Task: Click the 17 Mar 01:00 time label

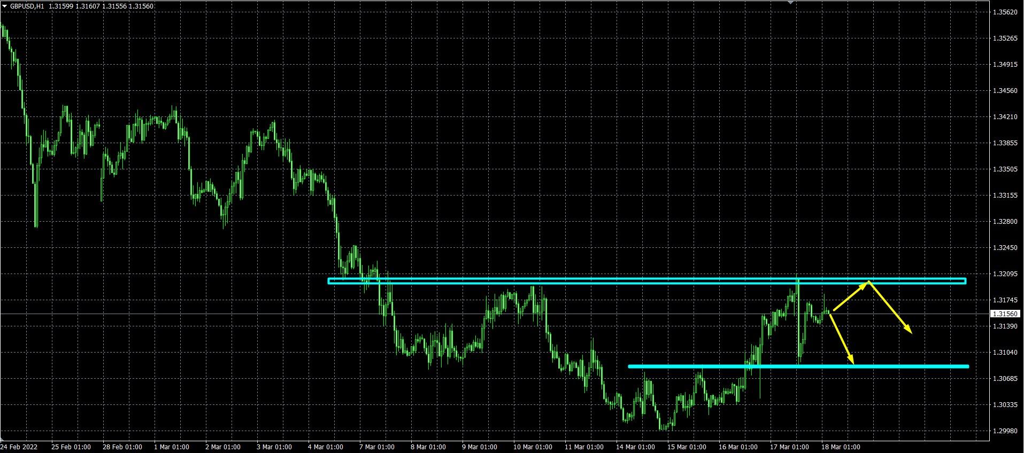Action: [x=789, y=447]
